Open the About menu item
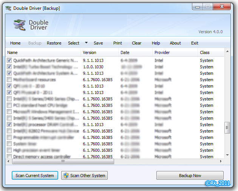The width and height of the screenshot is (238, 191). click(x=175, y=43)
